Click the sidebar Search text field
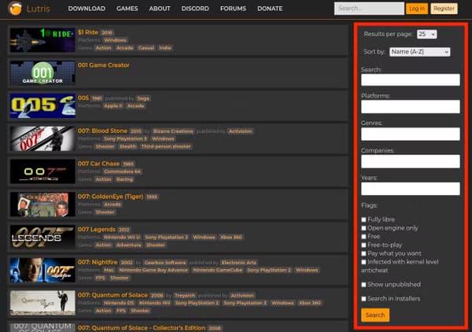Image resolution: width=472 pixels, height=332 pixels. 411,79
